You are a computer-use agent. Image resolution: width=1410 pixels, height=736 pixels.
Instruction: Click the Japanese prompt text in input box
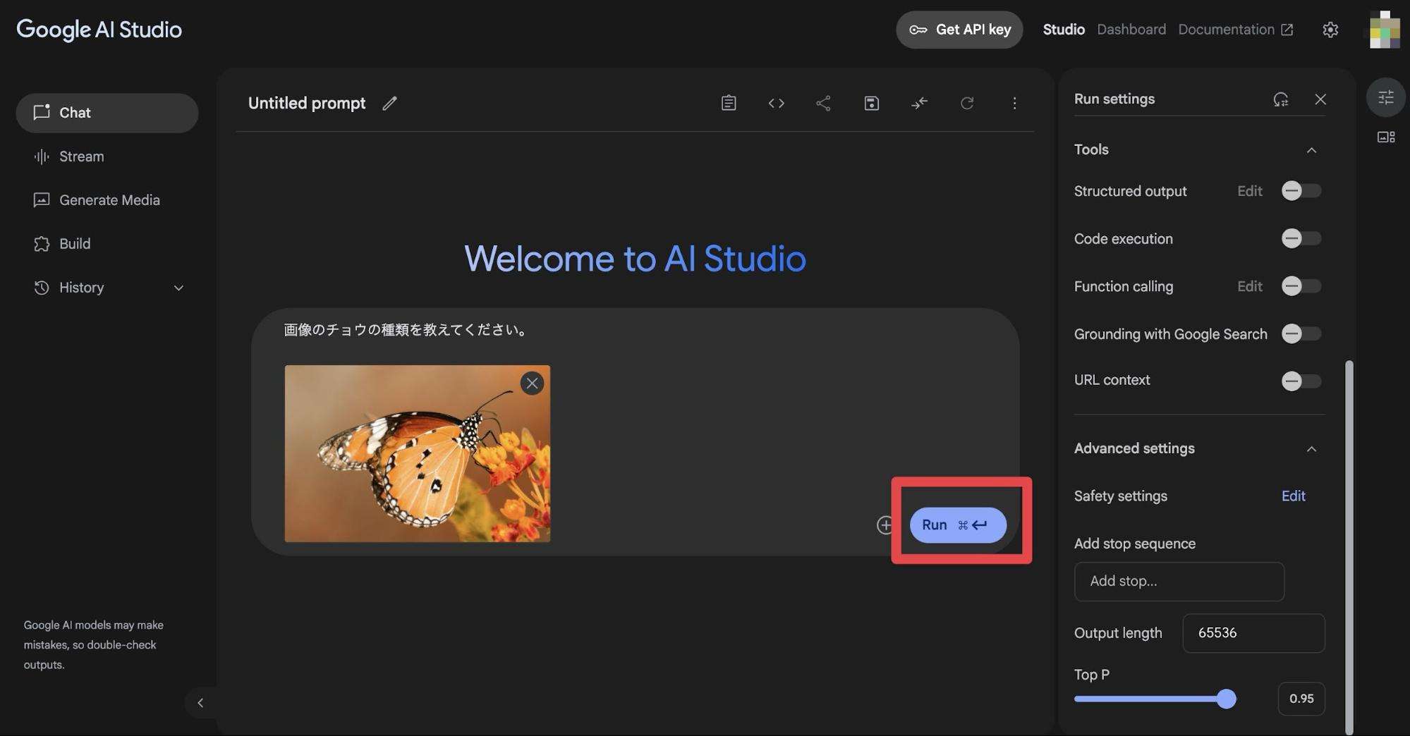(406, 330)
